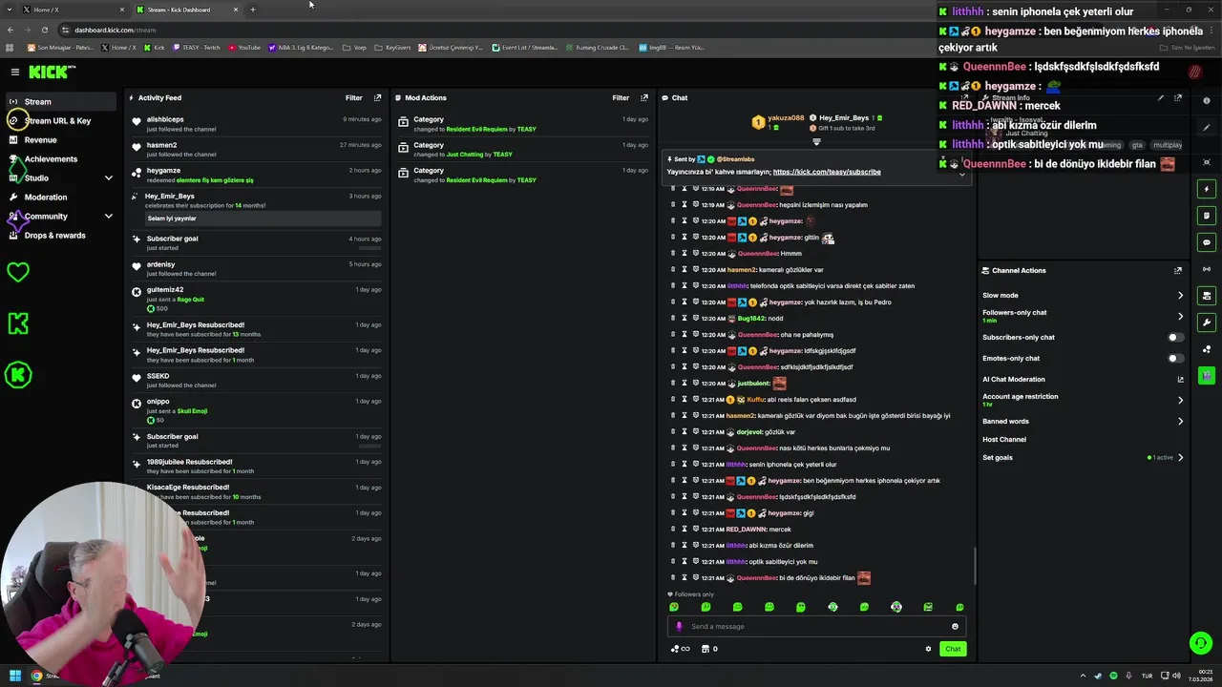Screen dimensions: 1222x687
Task: Toggle Emotes-only chat switch
Action: [1176, 358]
